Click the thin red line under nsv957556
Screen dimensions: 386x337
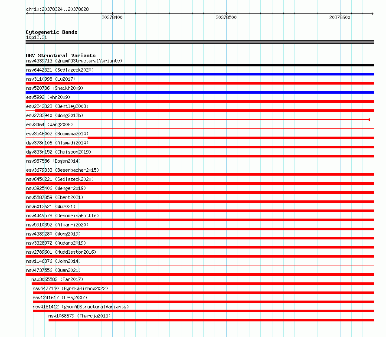[x=200, y=165]
